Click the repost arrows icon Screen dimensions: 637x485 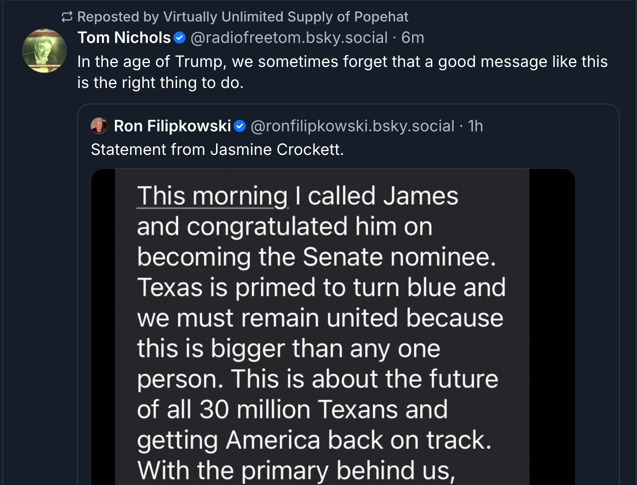click(67, 17)
